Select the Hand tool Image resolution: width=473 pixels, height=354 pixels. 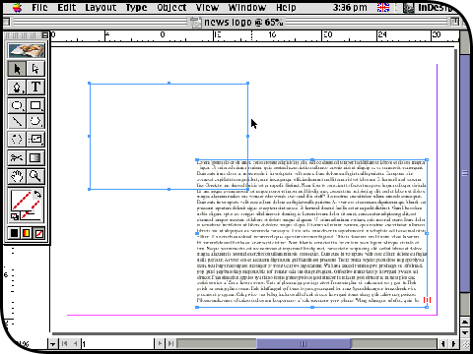17,176
